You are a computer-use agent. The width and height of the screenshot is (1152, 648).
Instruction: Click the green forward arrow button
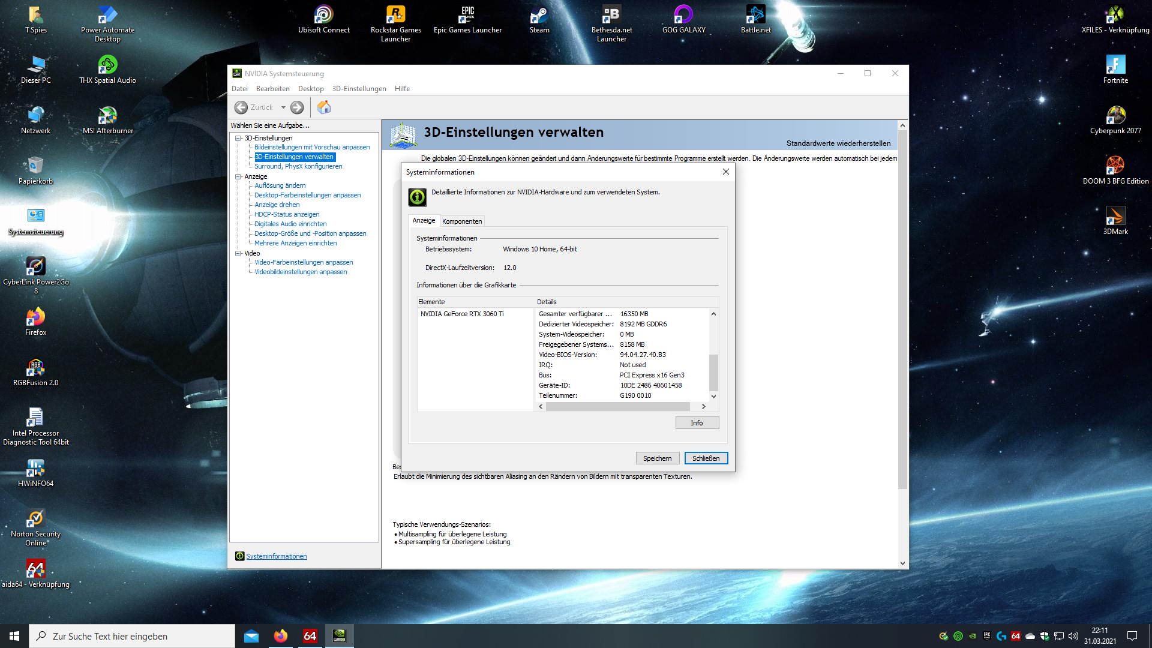[x=297, y=107]
